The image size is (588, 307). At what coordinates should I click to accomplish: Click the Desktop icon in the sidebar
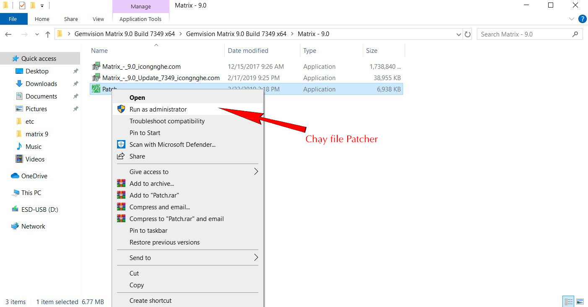(19, 71)
